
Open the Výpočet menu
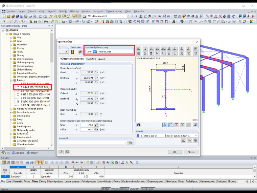pyautogui.click(x=51, y=11)
